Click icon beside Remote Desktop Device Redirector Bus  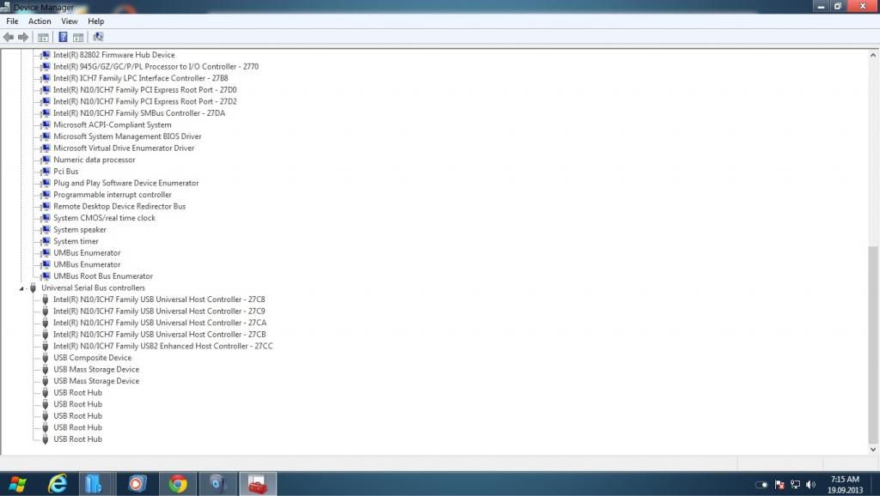point(45,206)
